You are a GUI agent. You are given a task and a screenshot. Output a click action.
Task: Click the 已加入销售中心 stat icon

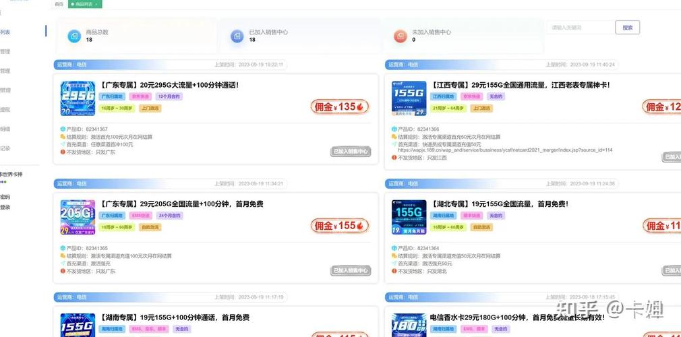237,36
